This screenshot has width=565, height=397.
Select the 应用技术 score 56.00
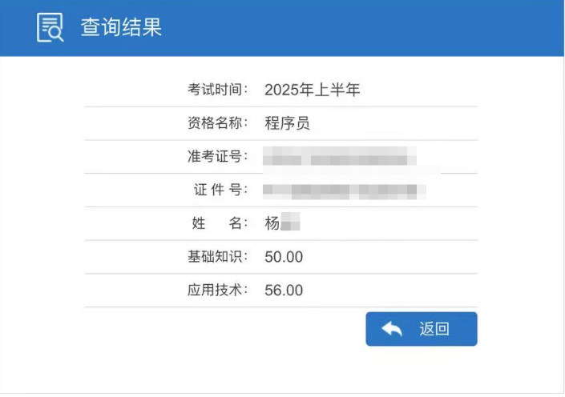[x=284, y=291]
